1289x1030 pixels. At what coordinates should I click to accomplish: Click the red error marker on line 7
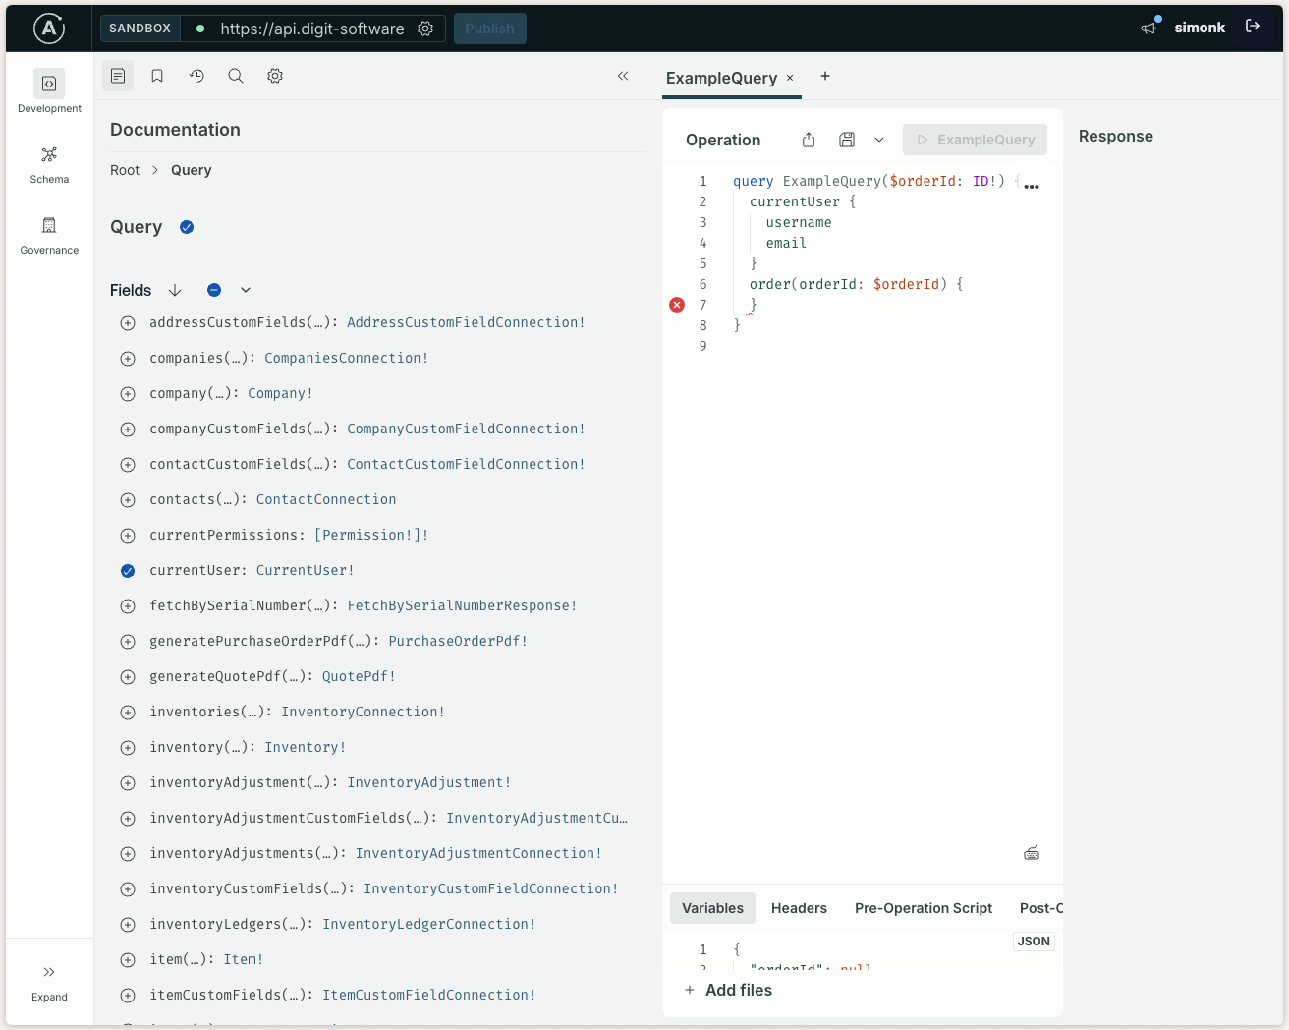coord(677,305)
